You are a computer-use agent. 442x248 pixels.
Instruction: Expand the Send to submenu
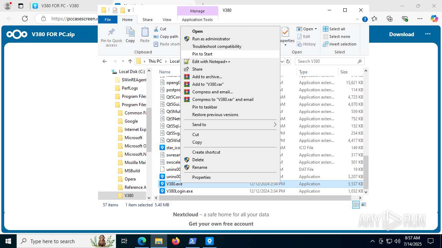230,125
